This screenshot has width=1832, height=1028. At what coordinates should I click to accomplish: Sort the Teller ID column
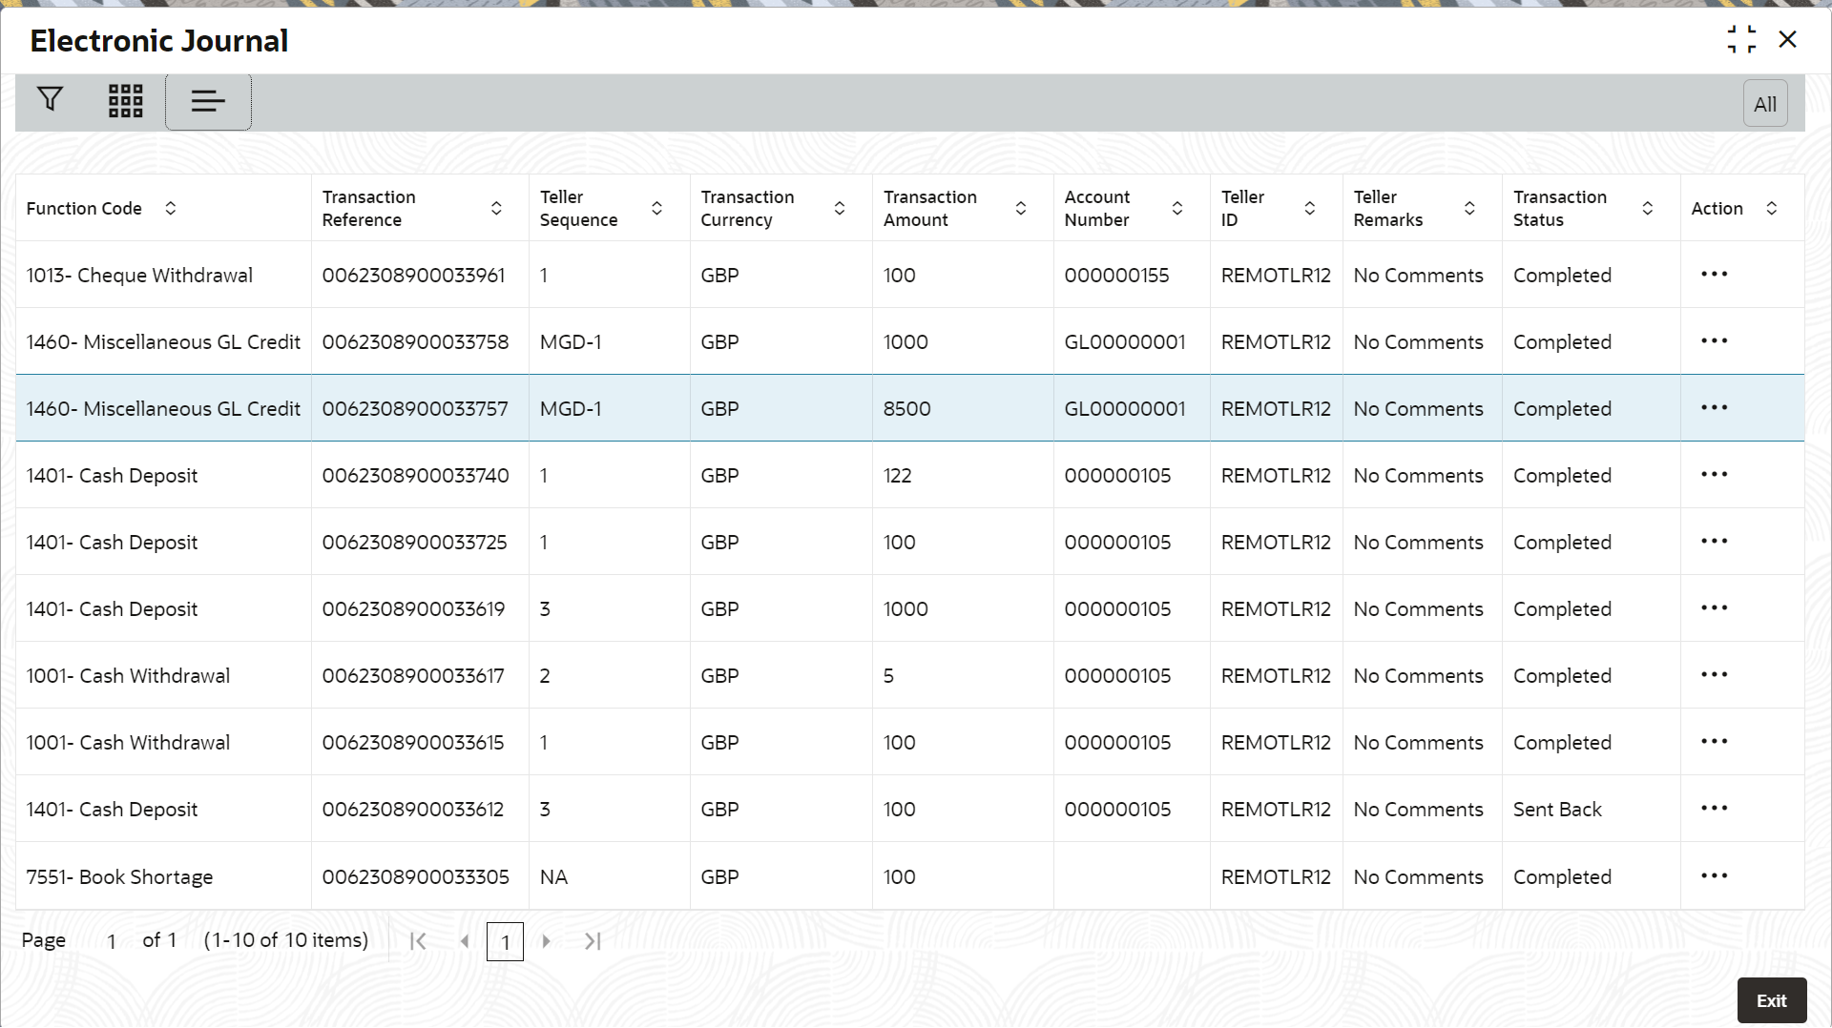1309,208
